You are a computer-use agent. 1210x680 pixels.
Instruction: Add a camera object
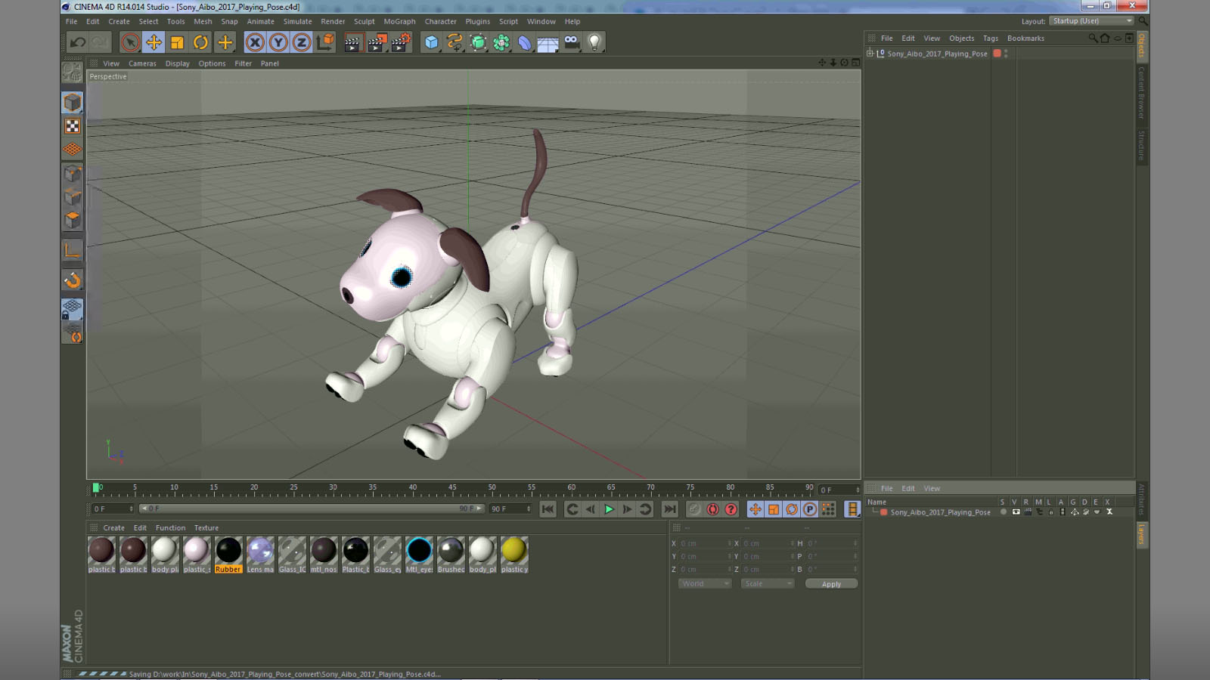pos(571,42)
